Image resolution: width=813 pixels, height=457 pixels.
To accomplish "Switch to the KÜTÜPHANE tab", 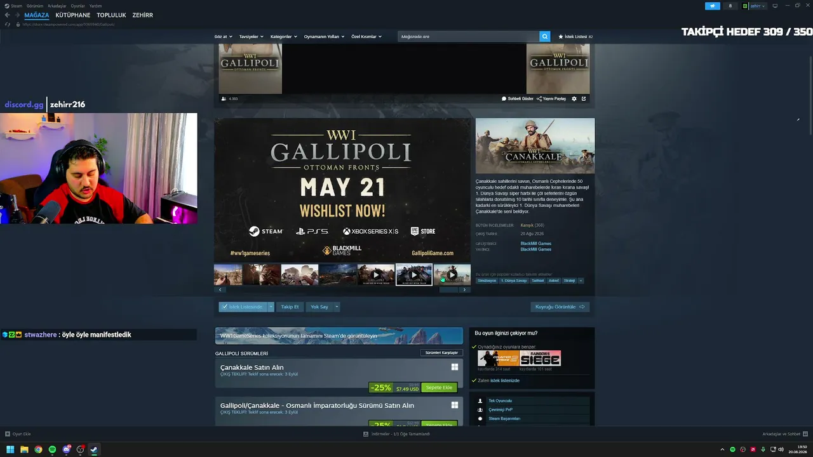I will pos(73,15).
